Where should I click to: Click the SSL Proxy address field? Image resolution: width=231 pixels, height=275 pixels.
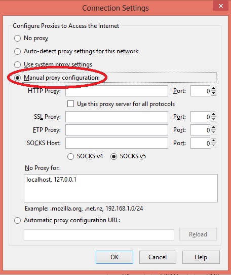pos(117,117)
